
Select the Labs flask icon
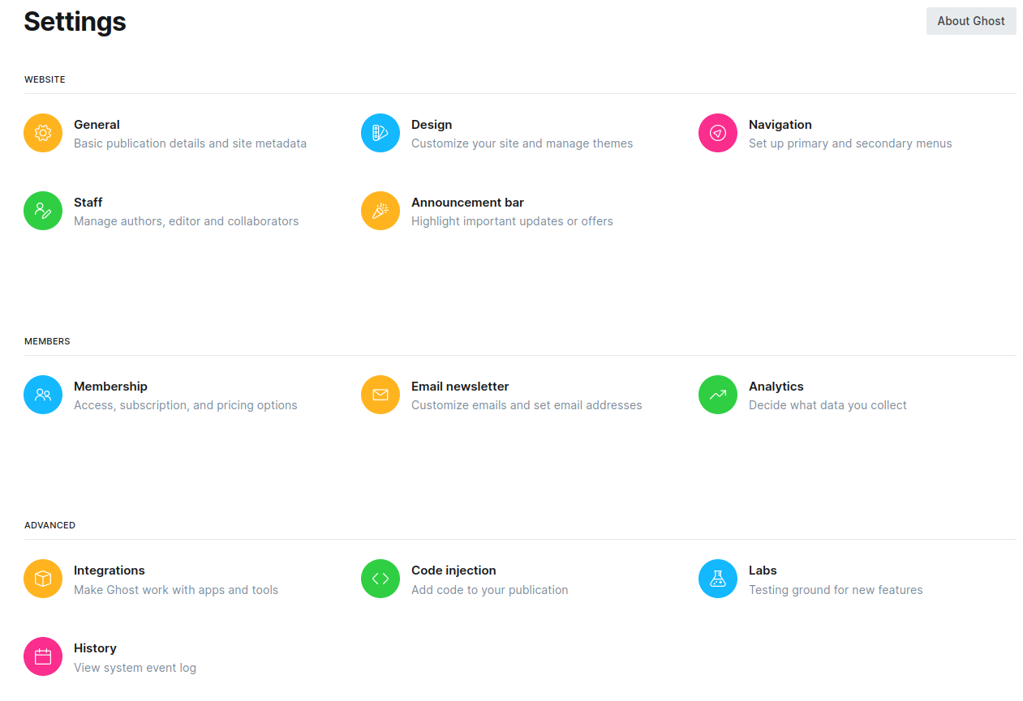[717, 579]
